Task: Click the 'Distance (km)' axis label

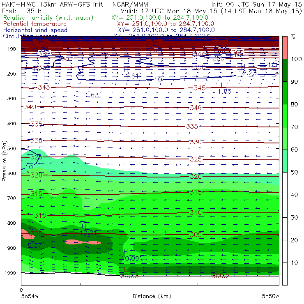Action: click(x=152, y=296)
